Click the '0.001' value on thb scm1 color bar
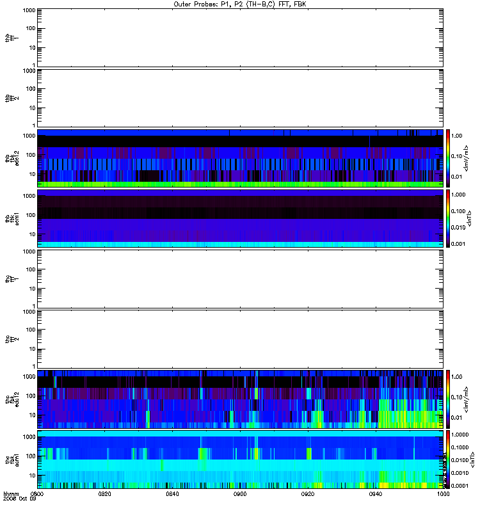This screenshot has width=480, height=512. (458, 244)
